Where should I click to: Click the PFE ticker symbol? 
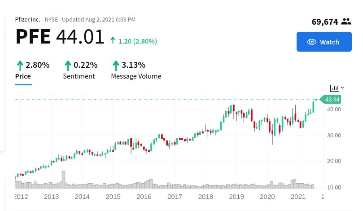(33, 36)
